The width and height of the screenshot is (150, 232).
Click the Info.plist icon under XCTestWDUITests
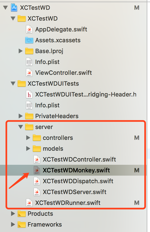pyautogui.click(x=29, y=105)
